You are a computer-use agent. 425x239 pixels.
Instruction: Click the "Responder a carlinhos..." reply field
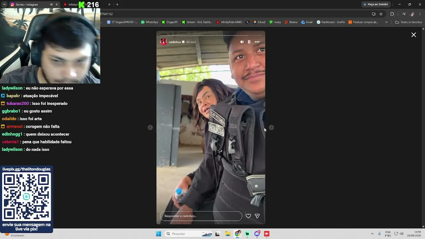201,216
